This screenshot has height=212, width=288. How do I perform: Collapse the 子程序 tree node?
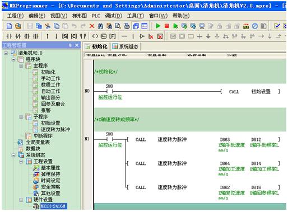(x=21, y=117)
